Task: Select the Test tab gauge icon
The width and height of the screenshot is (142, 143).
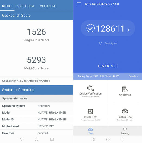Action: pos(91,129)
